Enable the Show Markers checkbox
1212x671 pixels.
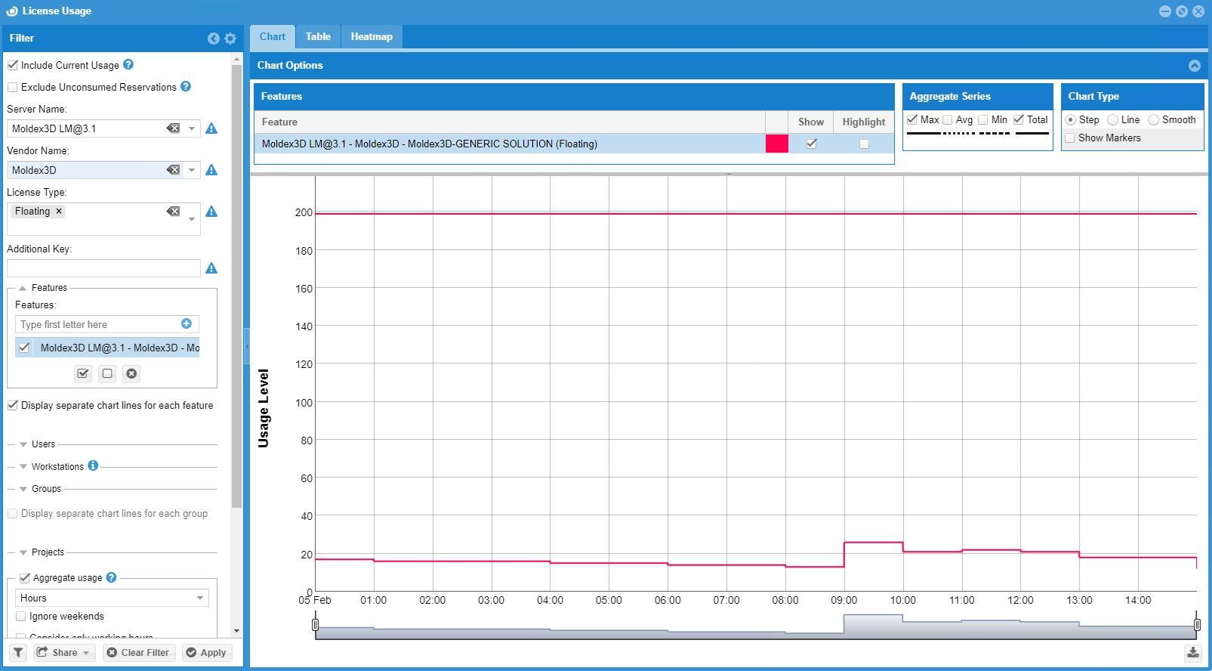[x=1070, y=138]
